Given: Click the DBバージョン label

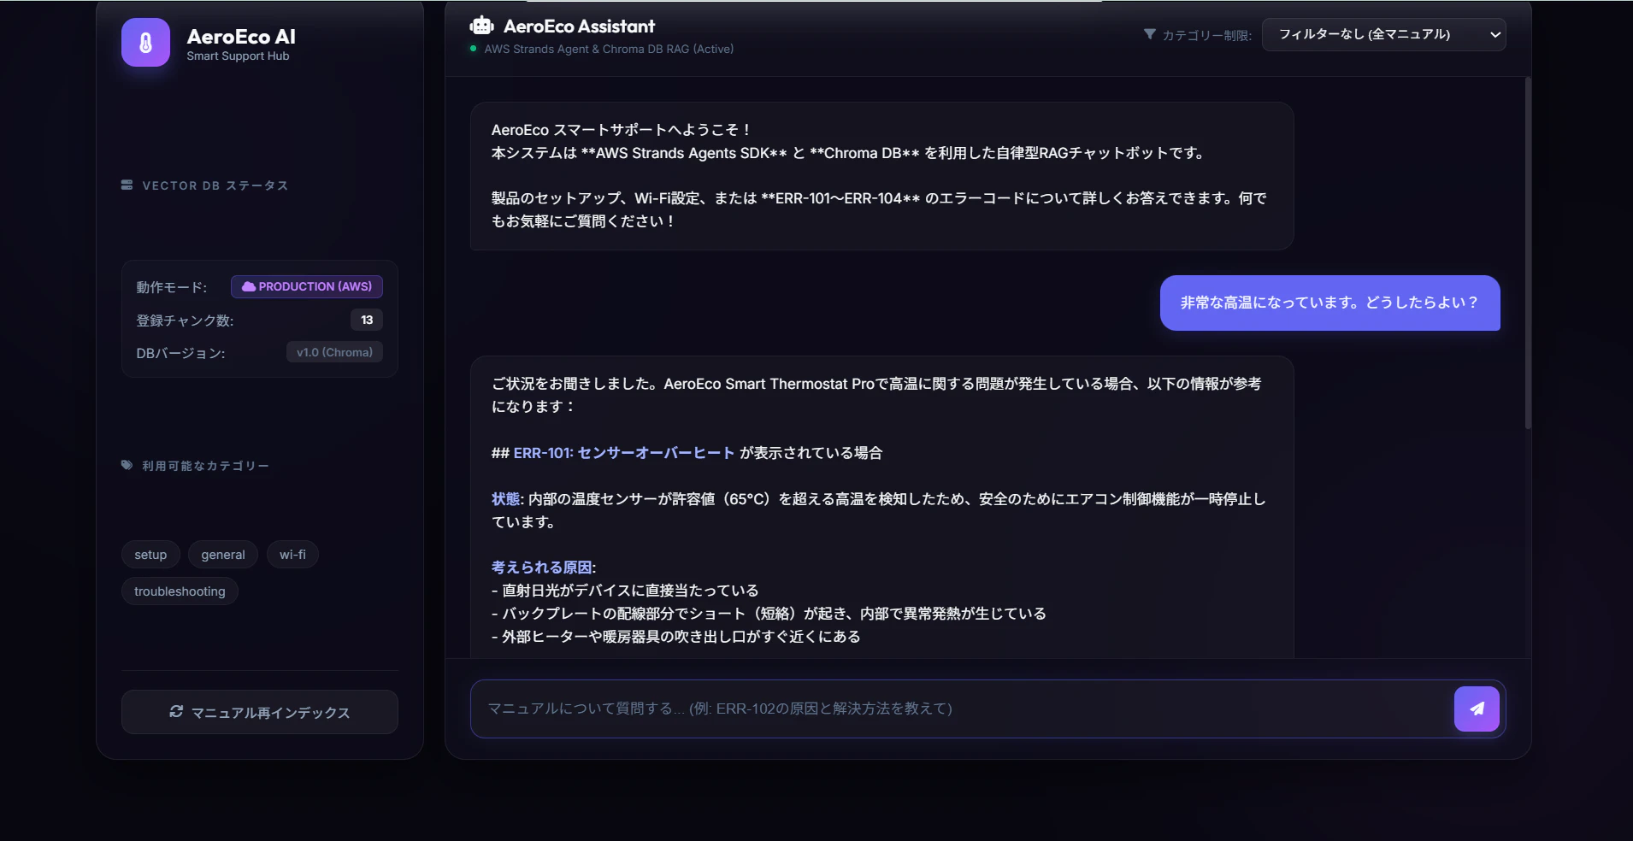Looking at the screenshot, I should coord(180,353).
